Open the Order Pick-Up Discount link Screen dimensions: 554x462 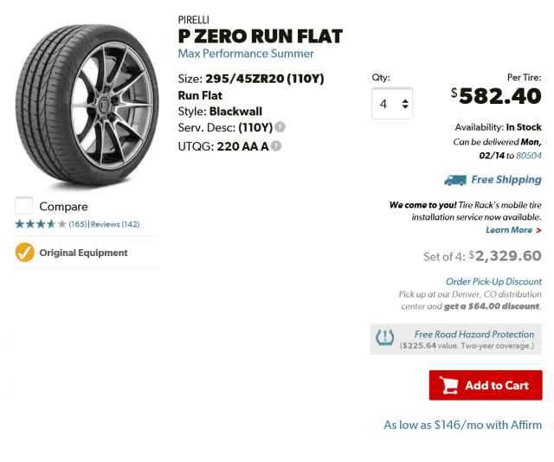[x=493, y=281]
